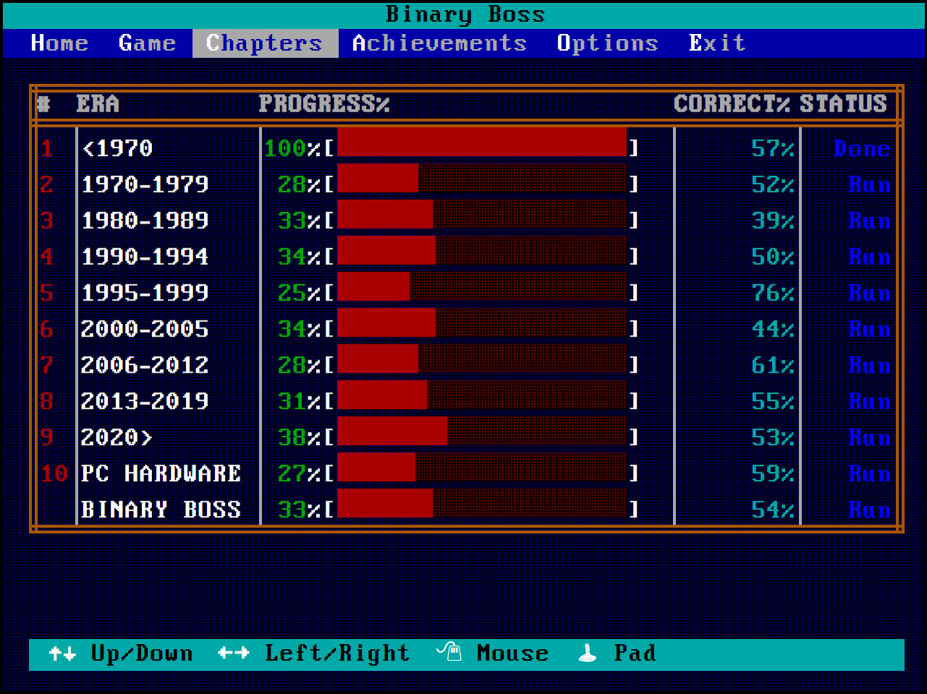Click the Pad icon in the status bar
The height and width of the screenshot is (694, 927).
[x=588, y=653]
